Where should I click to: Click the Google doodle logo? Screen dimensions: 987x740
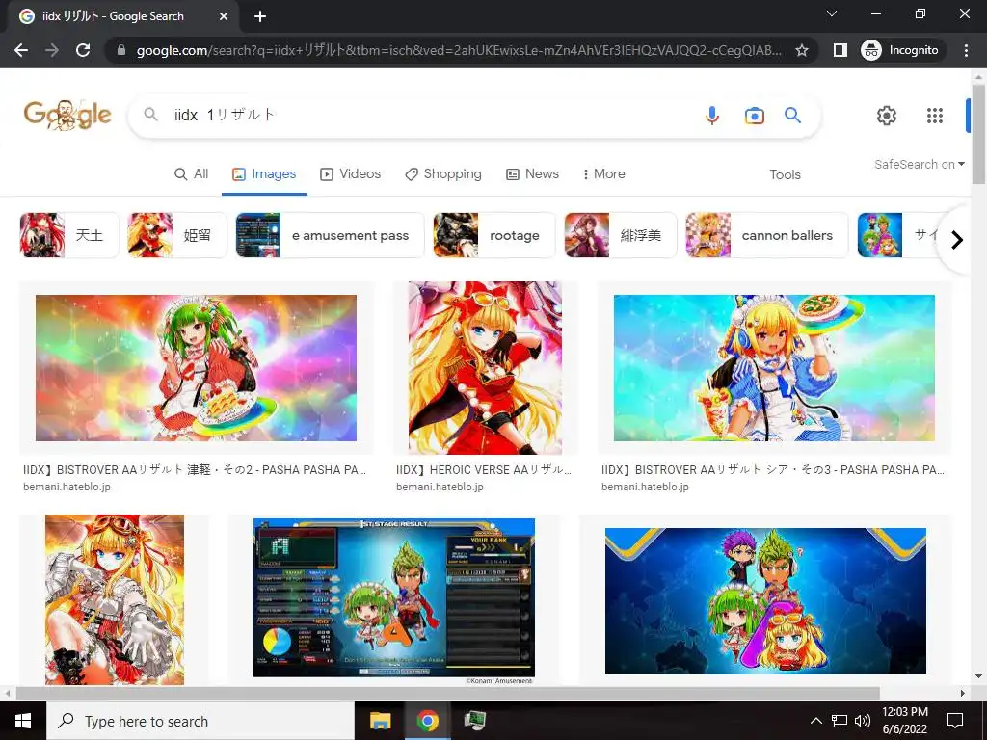[67, 115]
